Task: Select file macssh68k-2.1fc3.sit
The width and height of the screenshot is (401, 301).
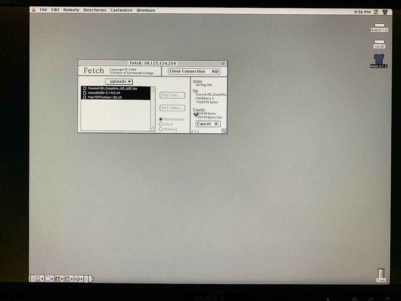Action: 116,93
